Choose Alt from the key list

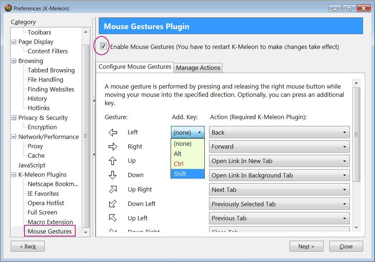click(x=187, y=154)
